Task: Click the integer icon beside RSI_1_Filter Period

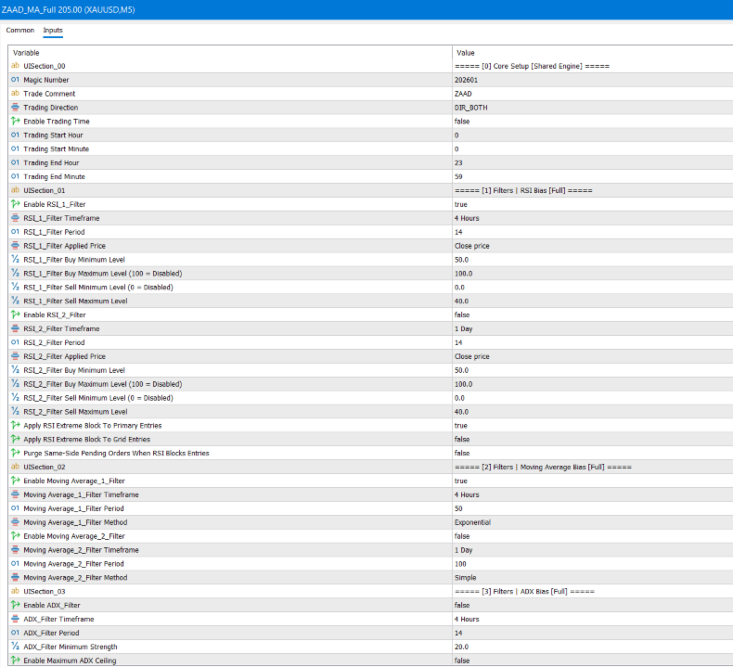Action: [16, 232]
